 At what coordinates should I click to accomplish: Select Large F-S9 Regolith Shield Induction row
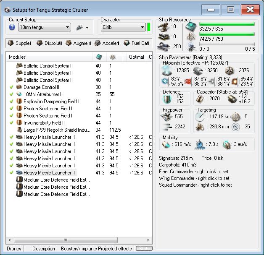79,130
